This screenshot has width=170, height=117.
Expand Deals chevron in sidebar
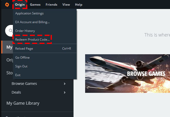(x=64, y=93)
